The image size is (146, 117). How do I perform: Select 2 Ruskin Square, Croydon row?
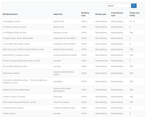click(73, 97)
